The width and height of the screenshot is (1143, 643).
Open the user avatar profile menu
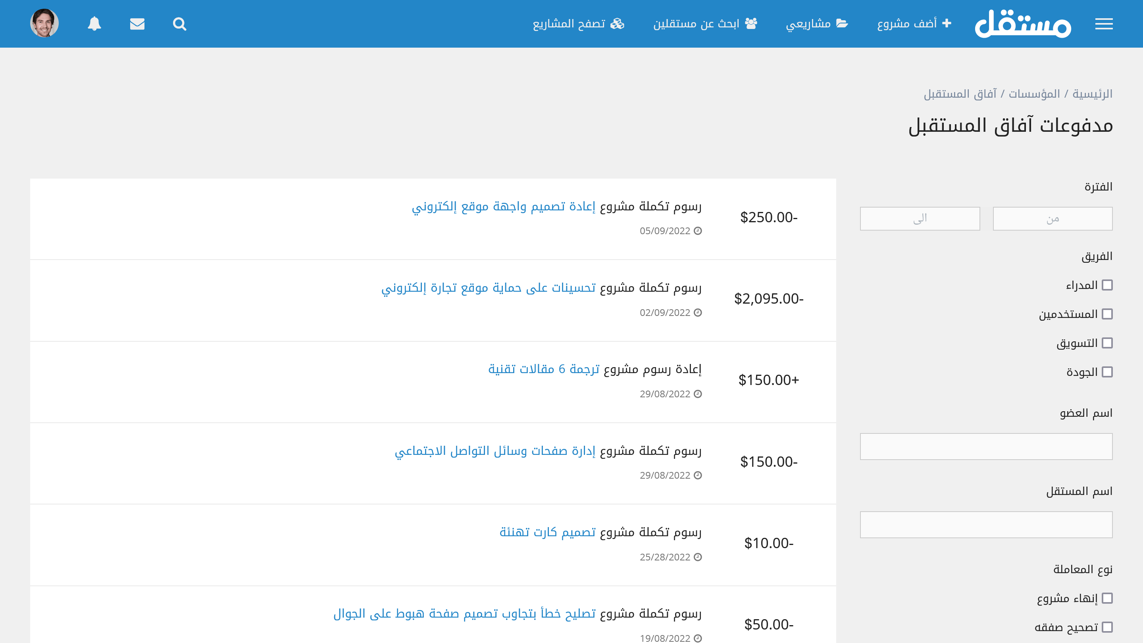(x=44, y=23)
